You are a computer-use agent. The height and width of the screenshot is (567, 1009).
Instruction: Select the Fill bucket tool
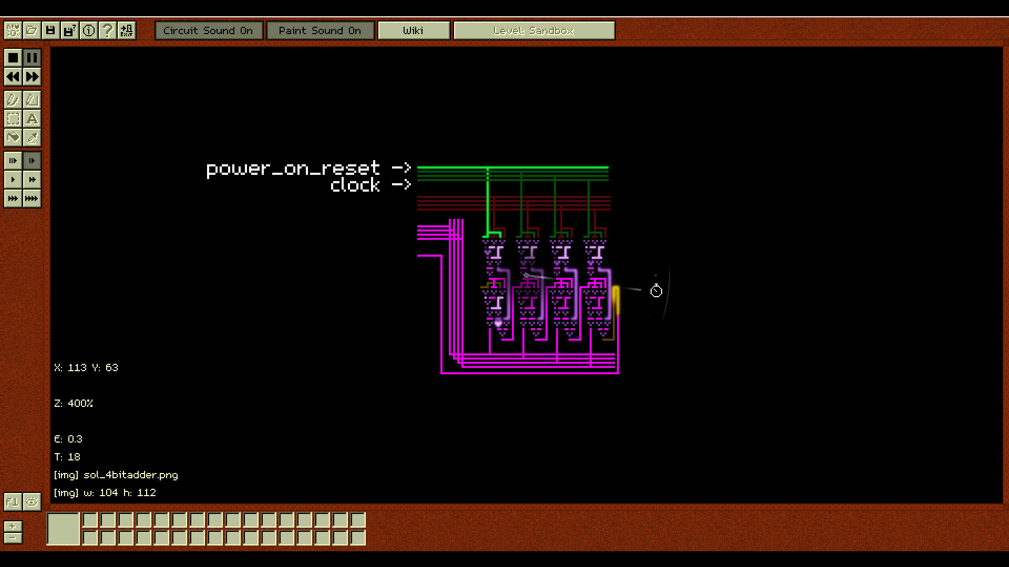point(13,138)
